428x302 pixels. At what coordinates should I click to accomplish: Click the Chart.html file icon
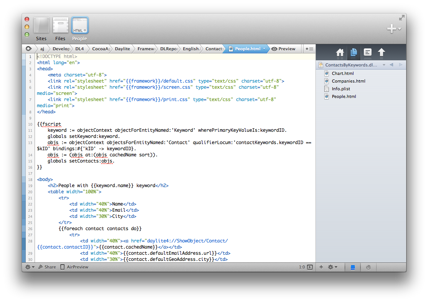[x=327, y=73]
